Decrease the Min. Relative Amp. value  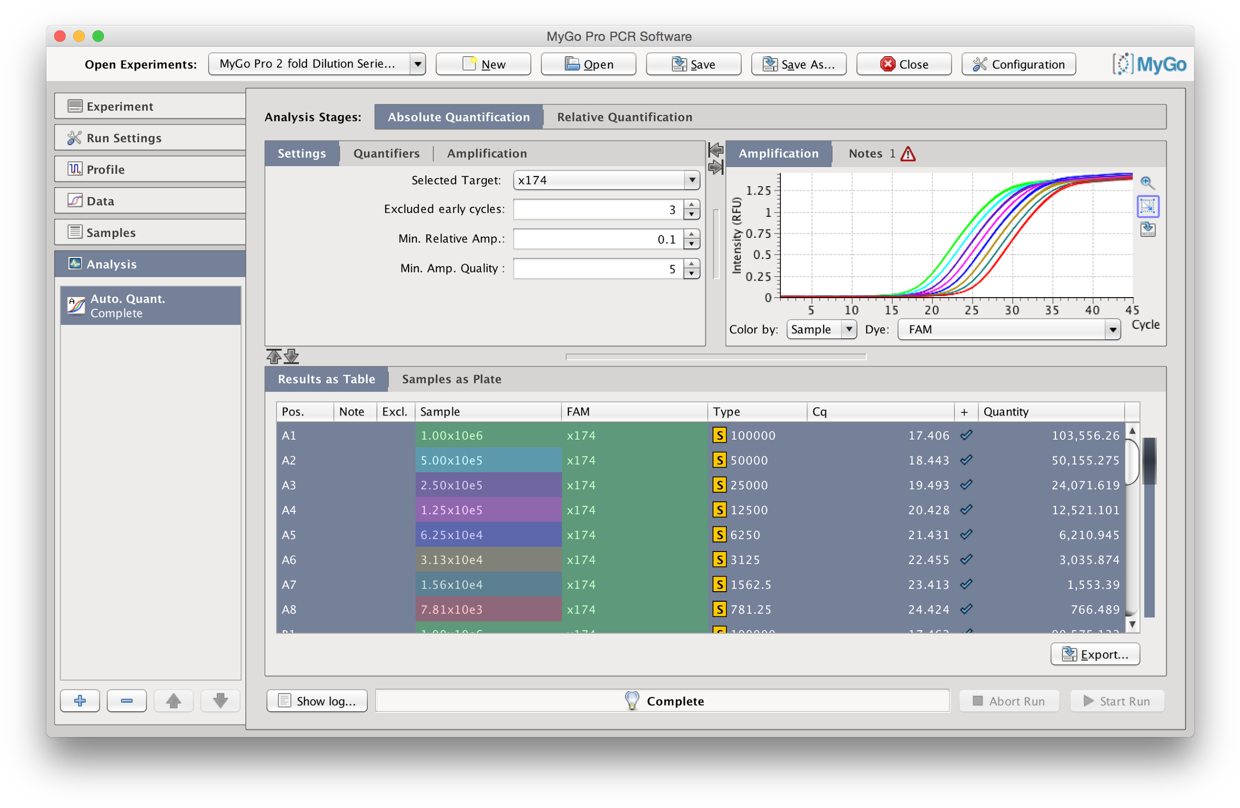tap(692, 244)
